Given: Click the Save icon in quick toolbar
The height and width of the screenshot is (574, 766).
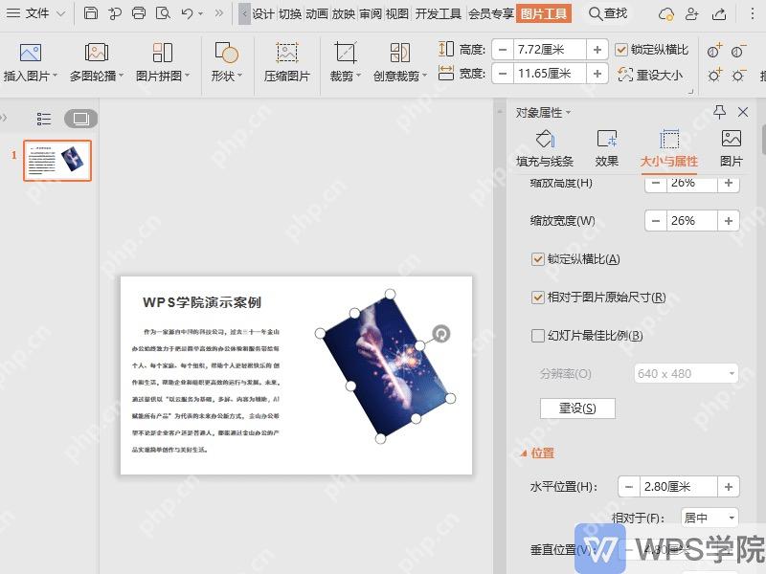Looking at the screenshot, I should 91,13.
